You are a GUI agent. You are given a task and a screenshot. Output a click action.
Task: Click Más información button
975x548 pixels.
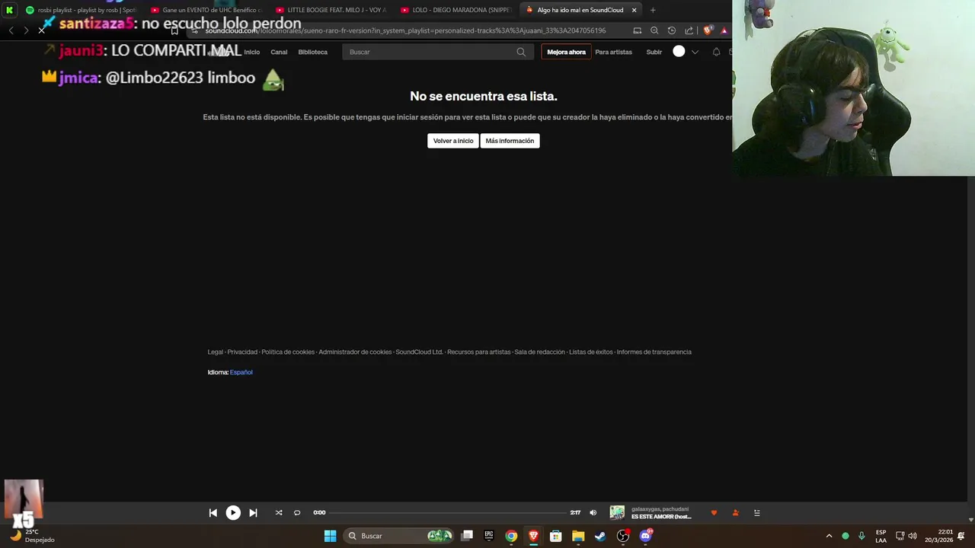[510, 141]
